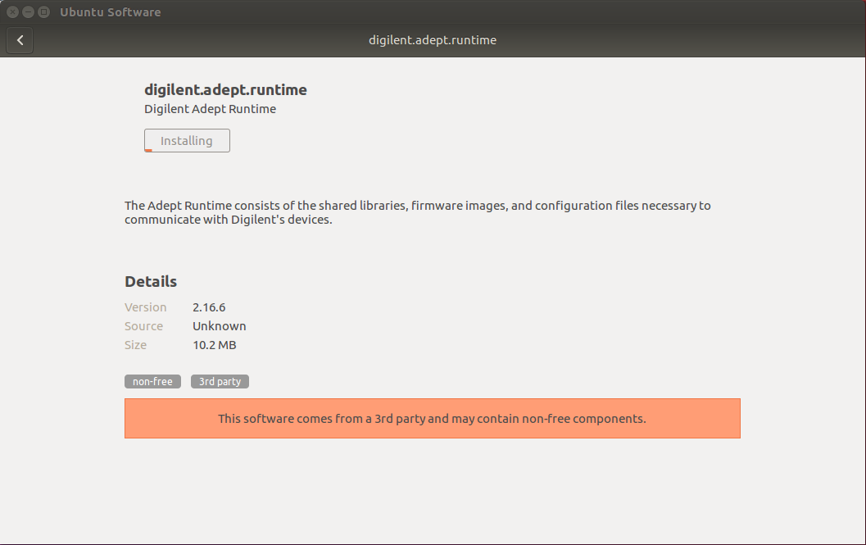Viewport: 866px width, 545px height.
Task: Click the Size label
Action: pyautogui.click(x=135, y=345)
